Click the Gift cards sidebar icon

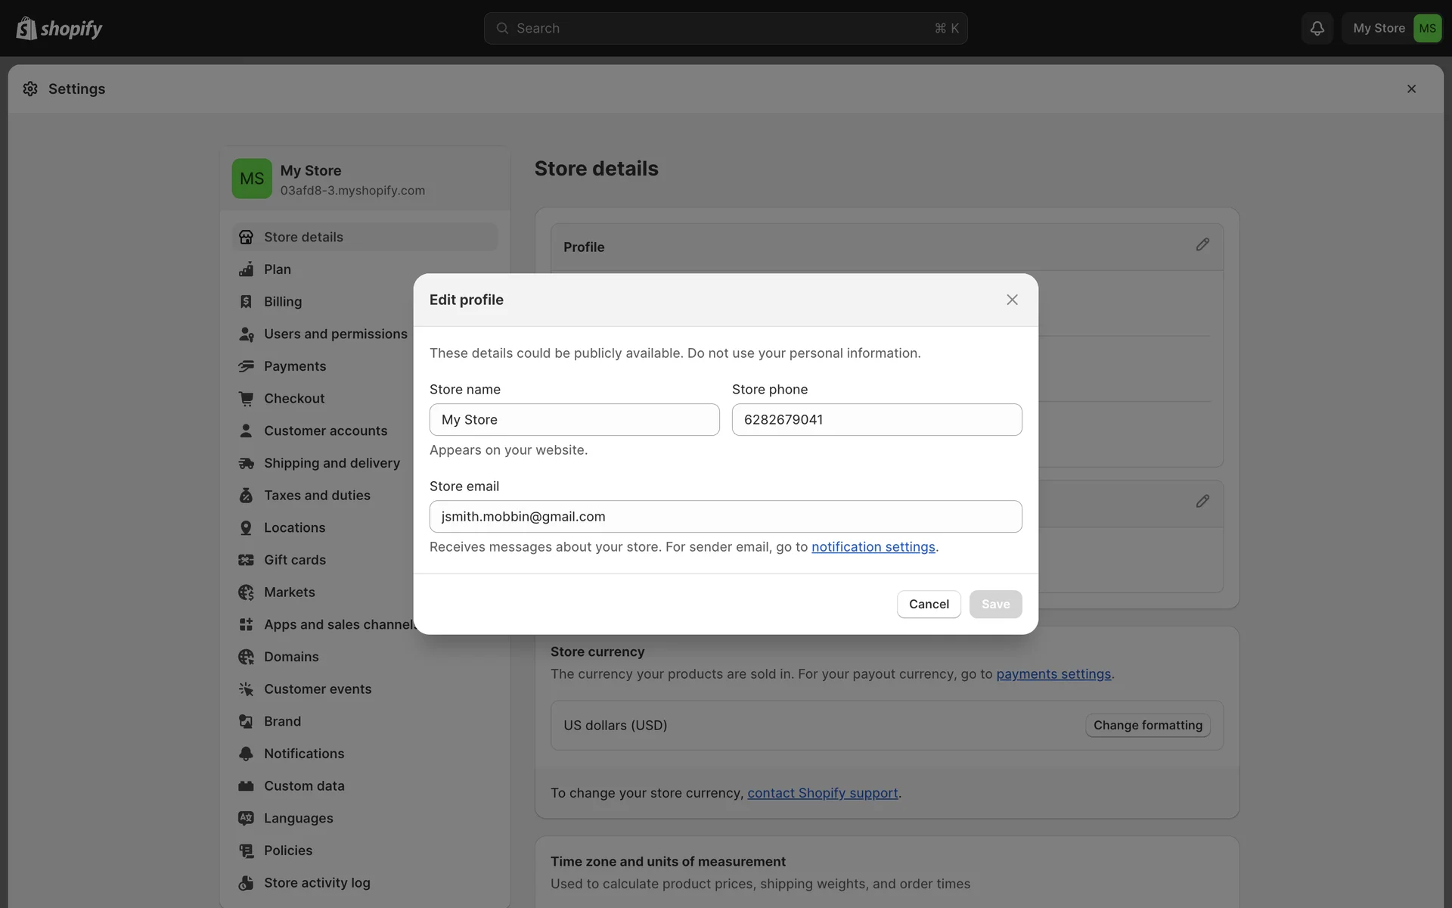[246, 560]
